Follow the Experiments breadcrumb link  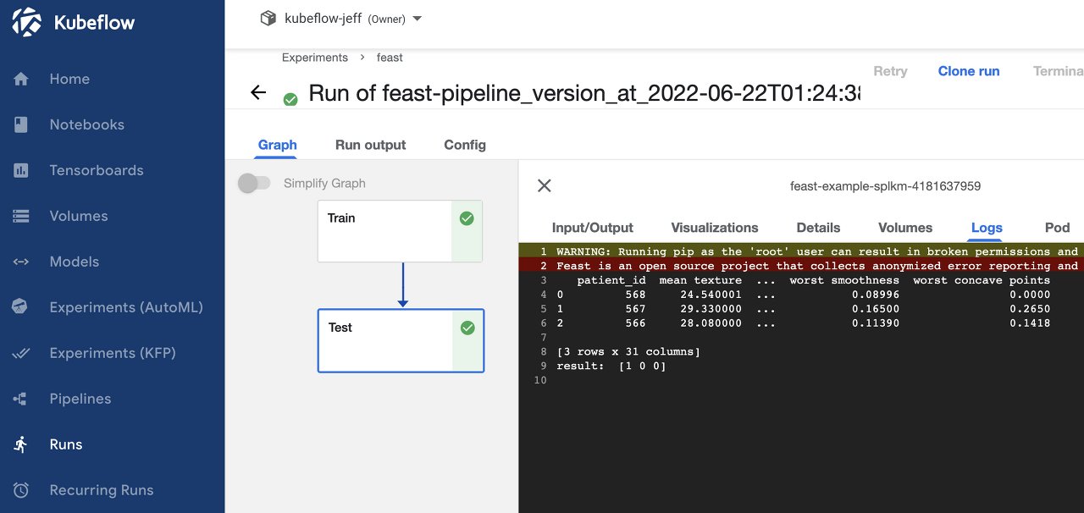pyautogui.click(x=315, y=58)
